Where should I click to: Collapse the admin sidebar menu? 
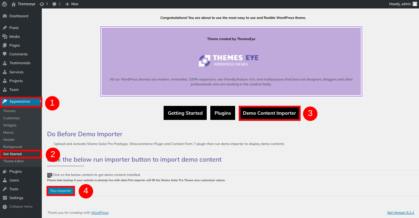pyautogui.click(x=20, y=206)
